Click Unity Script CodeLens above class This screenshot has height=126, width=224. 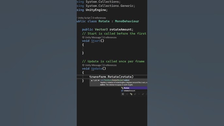(x=84, y=18)
